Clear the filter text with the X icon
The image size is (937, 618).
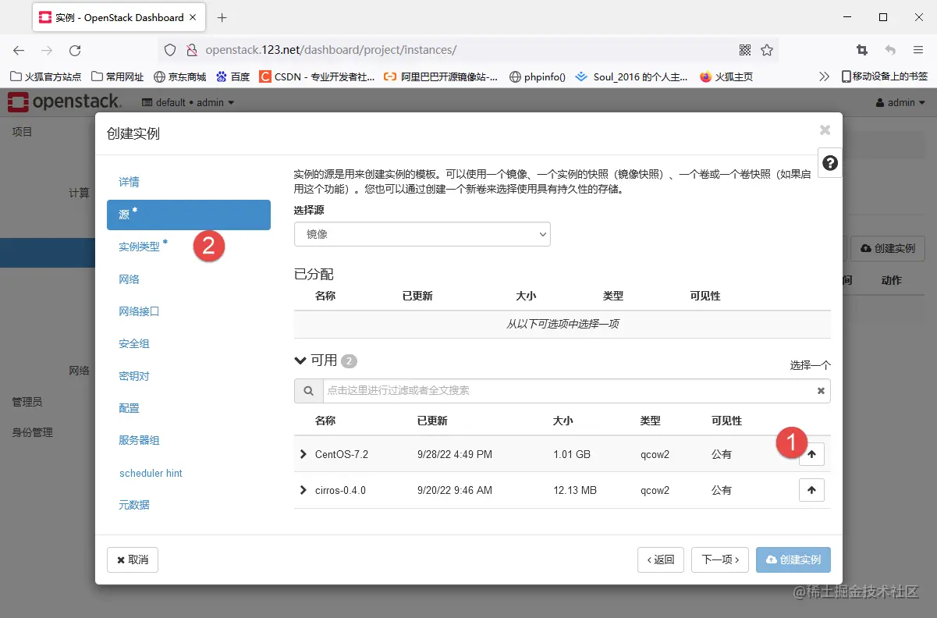coord(820,390)
